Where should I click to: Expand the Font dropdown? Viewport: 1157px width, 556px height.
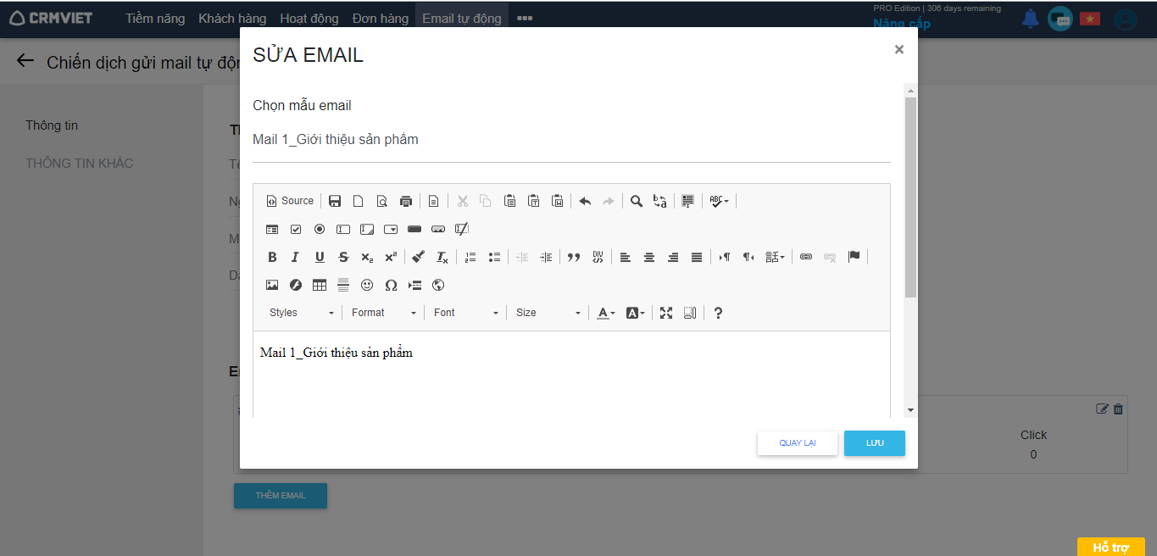click(x=465, y=313)
